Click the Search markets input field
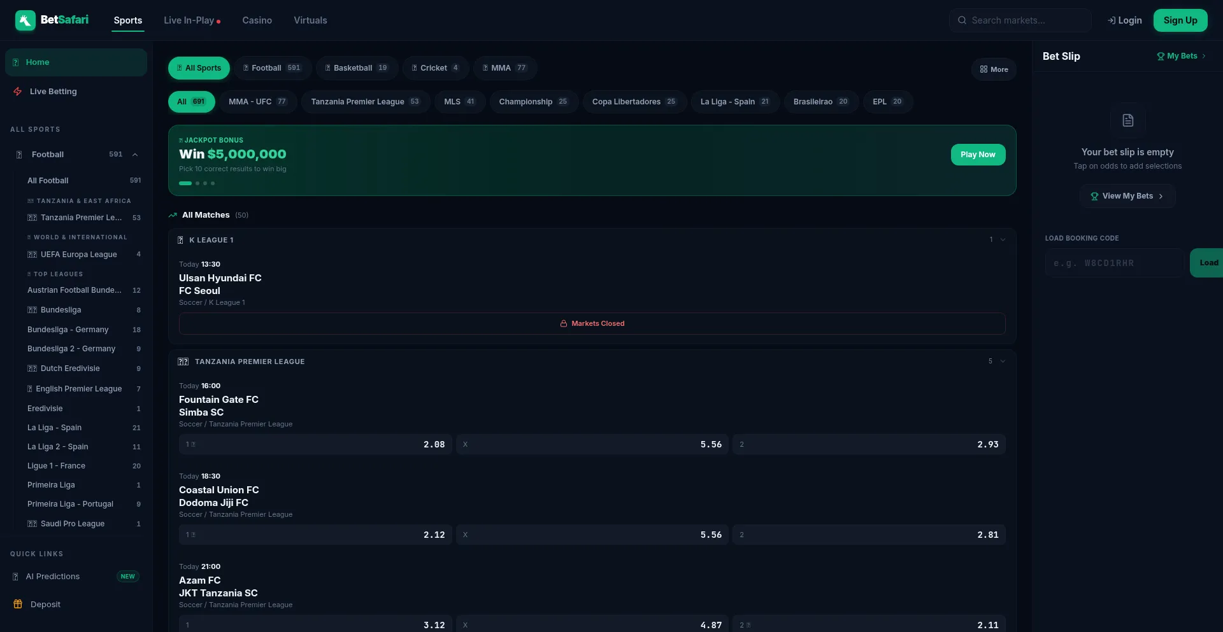Screen dimensions: 1223x632 (1020, 20)
